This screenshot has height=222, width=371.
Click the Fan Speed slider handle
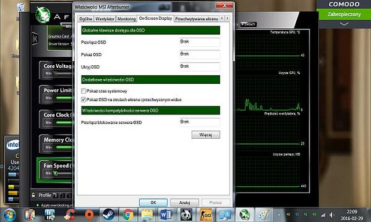click(56, 173)
